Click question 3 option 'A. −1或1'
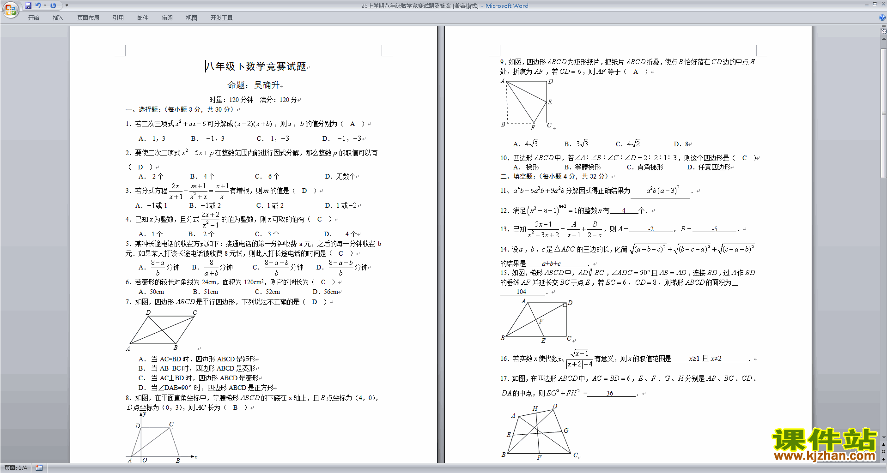 click(x=151, y=206)
